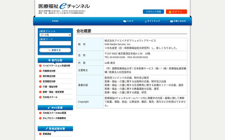
Task: Focus the 検索ワード text field
Action: pyautogui.click(x=55, y=43)
